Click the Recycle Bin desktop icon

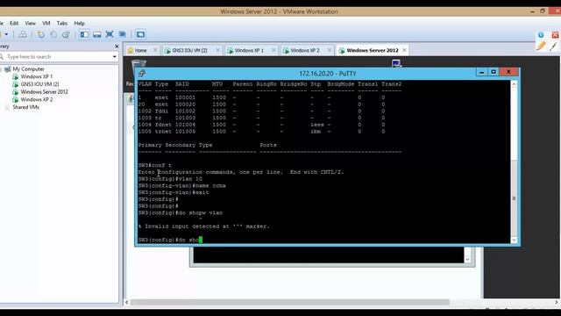tap(138, 64)
